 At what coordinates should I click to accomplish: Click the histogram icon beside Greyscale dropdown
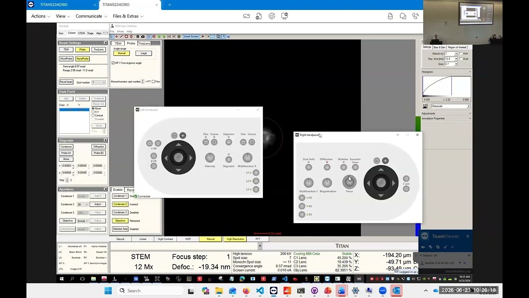click(x=425, y=106)
